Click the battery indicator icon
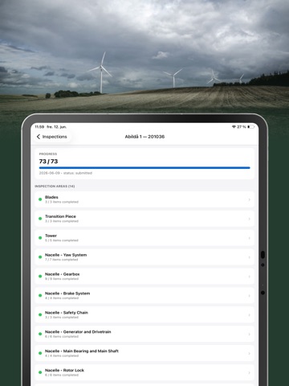The image size is (289, 386). coord(251,127)
